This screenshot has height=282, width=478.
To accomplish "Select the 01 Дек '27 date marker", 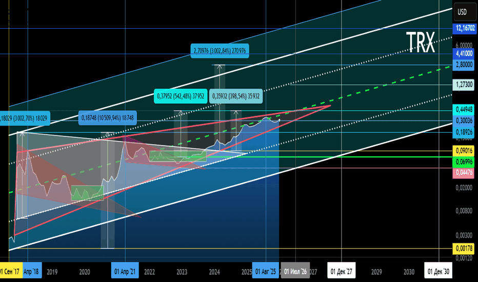I will (x=342, y=271).
